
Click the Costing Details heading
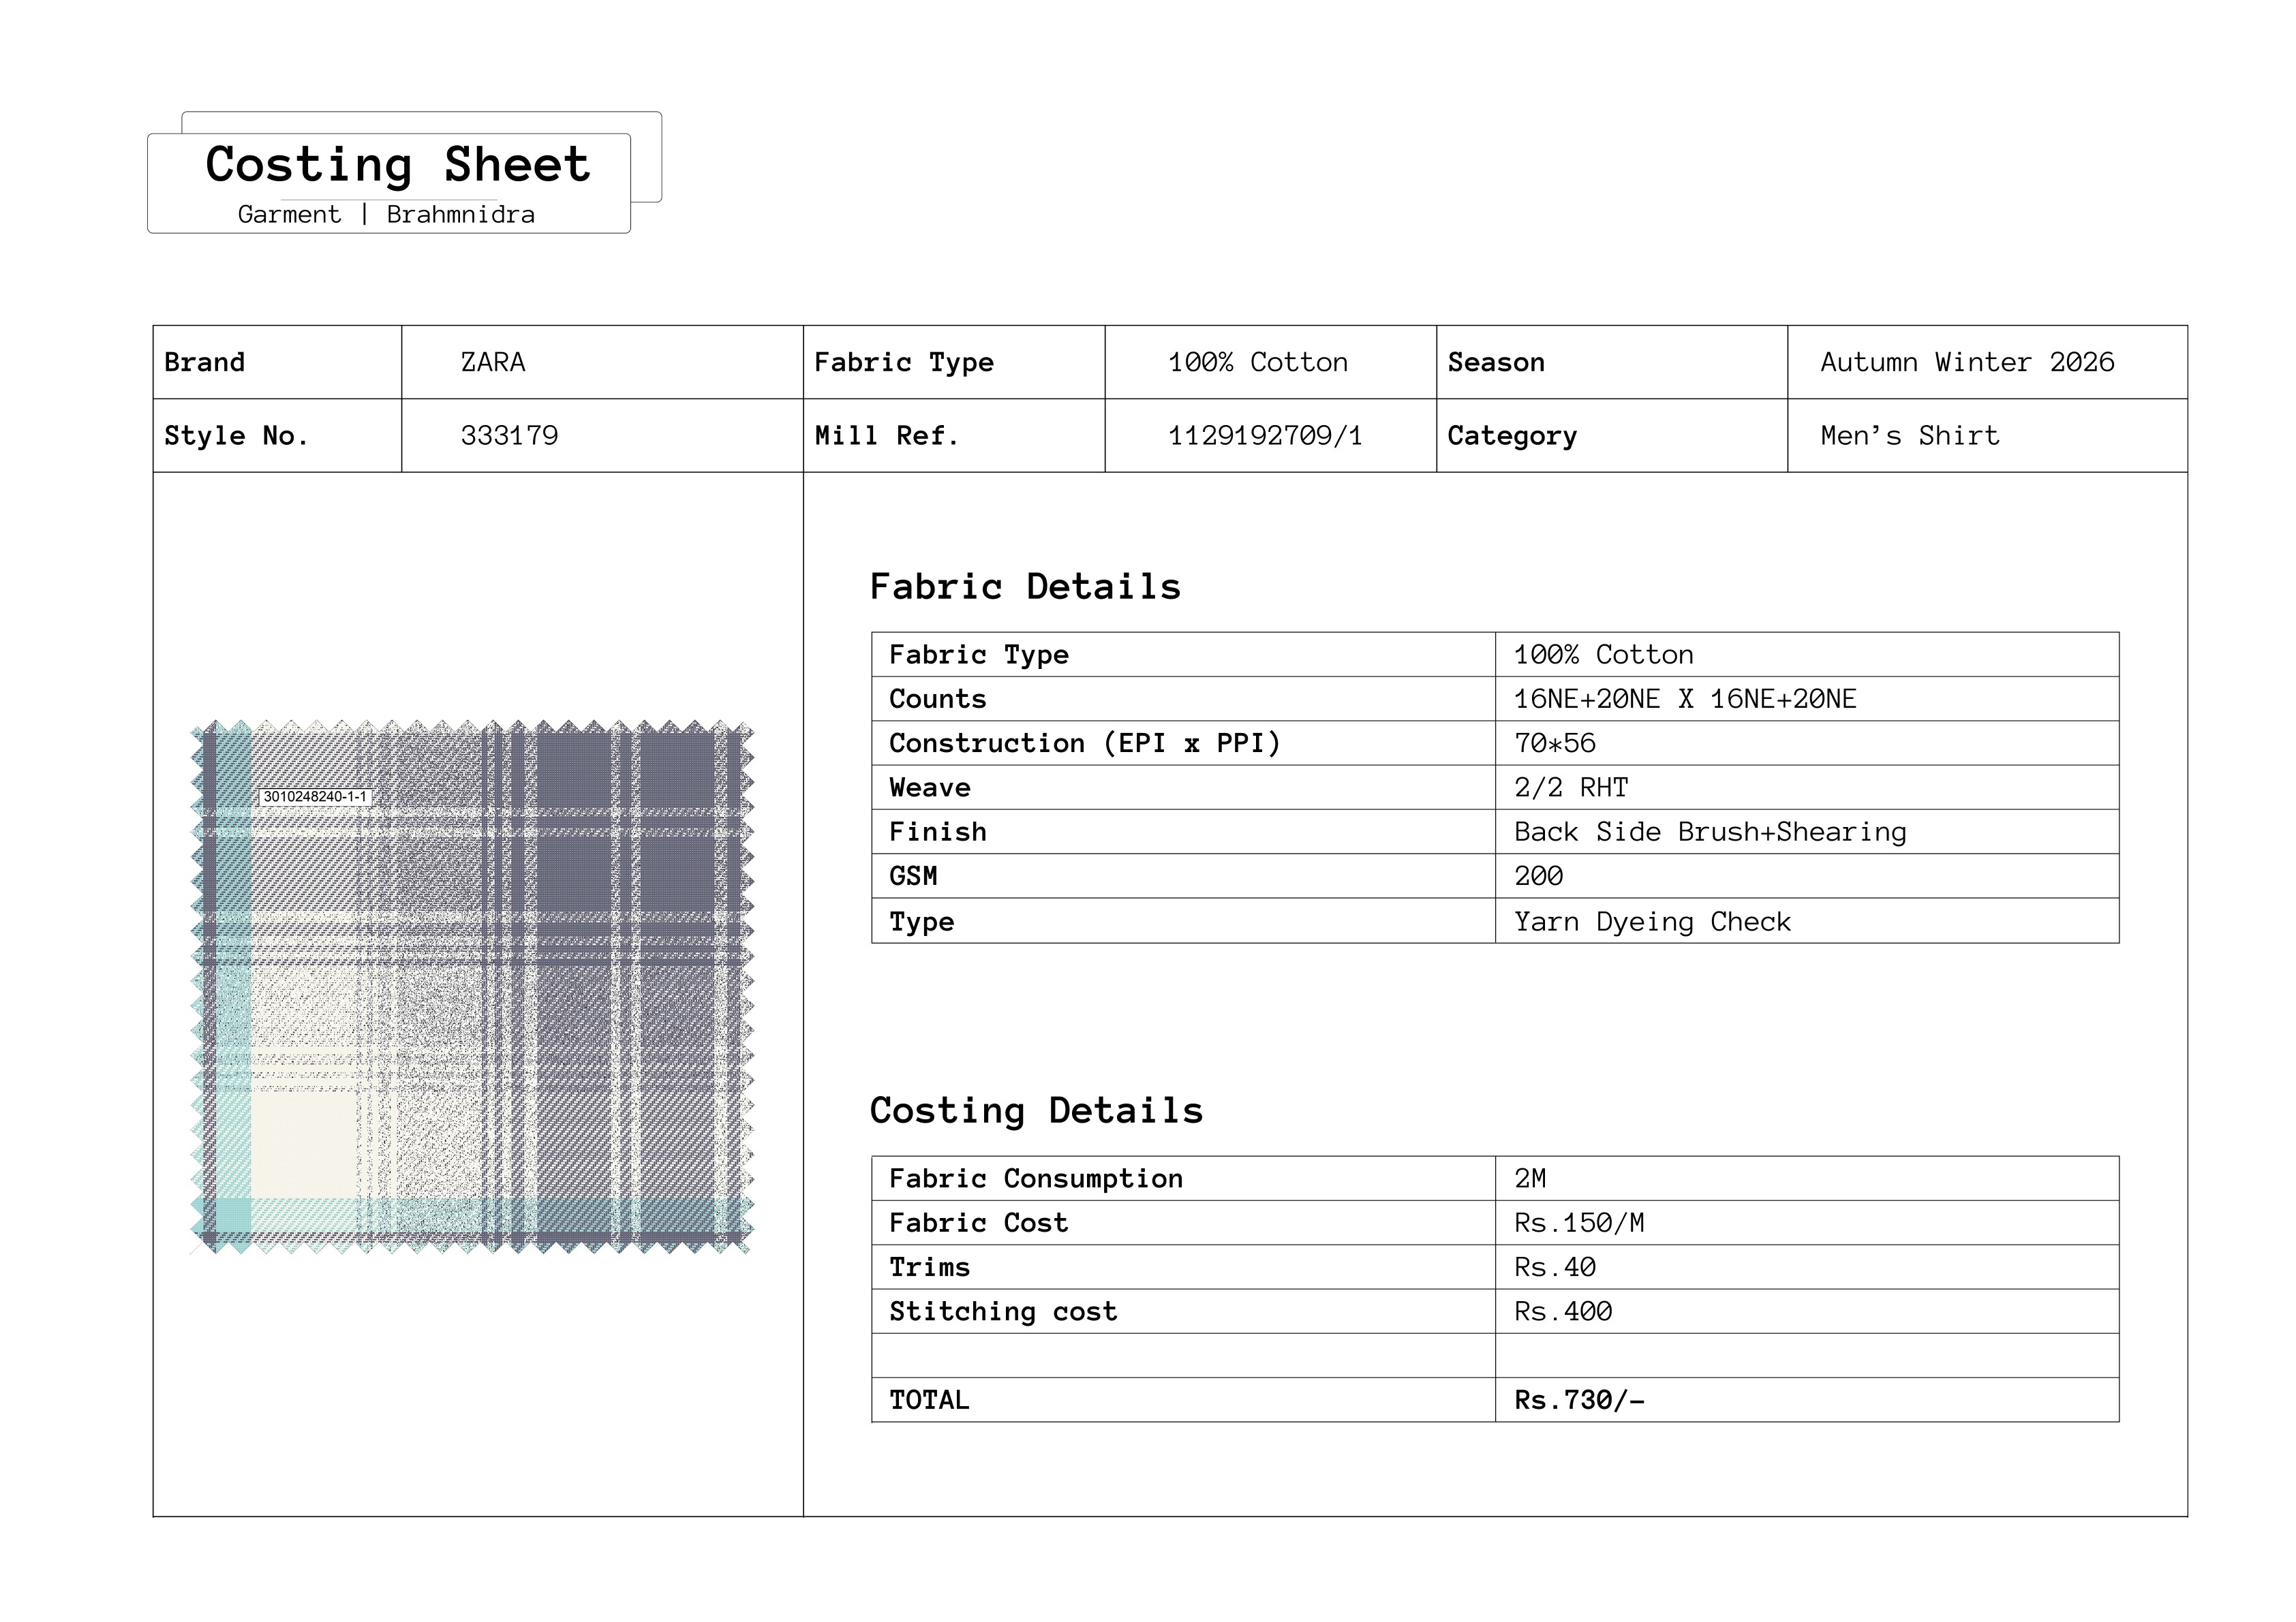(1036, 1110)
